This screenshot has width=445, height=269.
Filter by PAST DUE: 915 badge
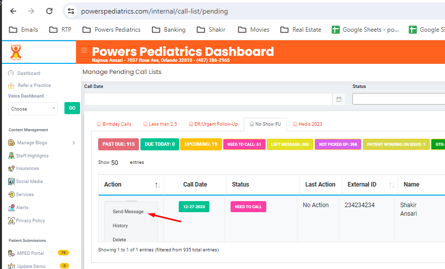pos(118,144)
